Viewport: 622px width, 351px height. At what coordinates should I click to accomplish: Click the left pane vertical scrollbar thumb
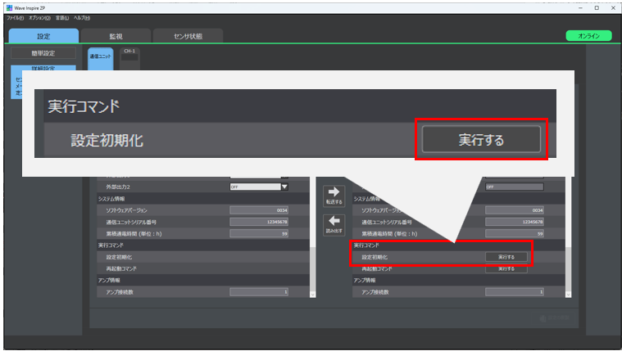[312, 269]
